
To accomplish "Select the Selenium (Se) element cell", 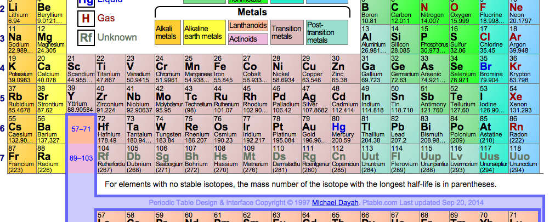I will point(465,69).
